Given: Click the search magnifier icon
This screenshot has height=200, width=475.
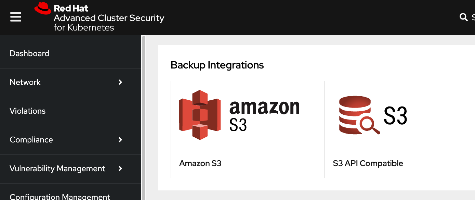Looking at the screenshot, I should pyautogui.click(x=463, y=17).
